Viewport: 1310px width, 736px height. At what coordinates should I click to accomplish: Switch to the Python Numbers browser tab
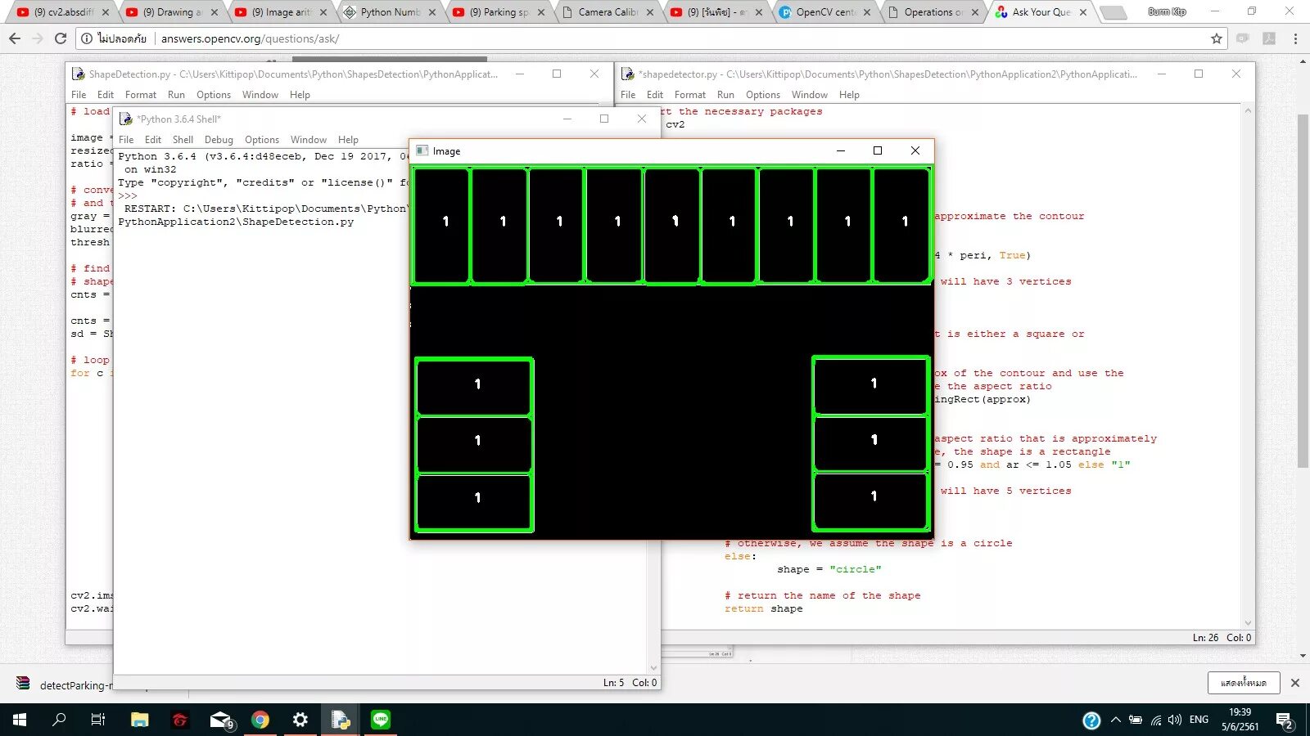pos(390,12)
